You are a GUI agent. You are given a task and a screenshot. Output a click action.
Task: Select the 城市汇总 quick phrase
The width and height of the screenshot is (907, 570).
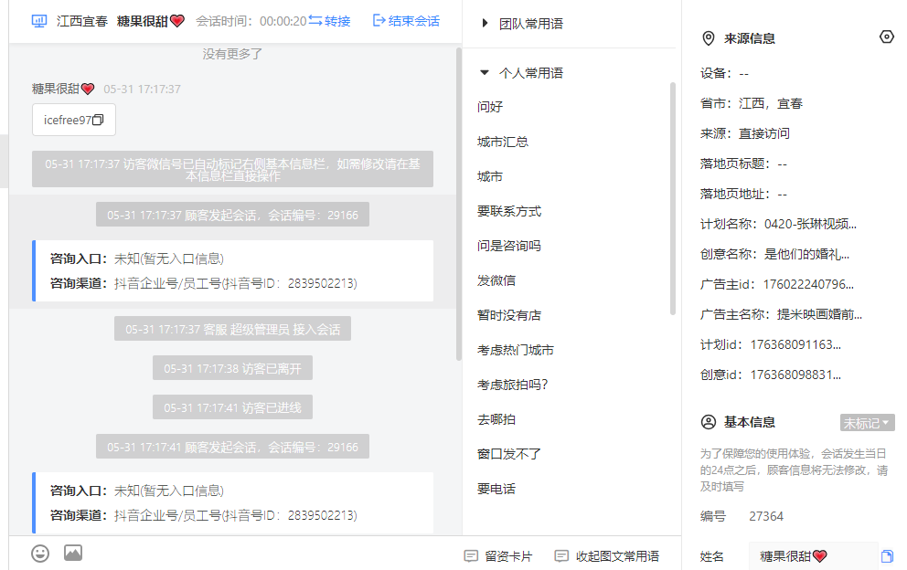(x=503, y=142)
